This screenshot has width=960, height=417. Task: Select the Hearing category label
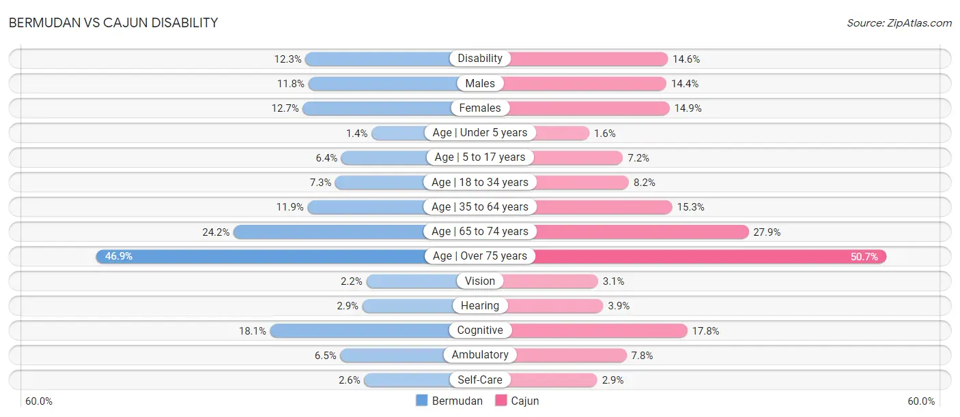coord(480,306)
